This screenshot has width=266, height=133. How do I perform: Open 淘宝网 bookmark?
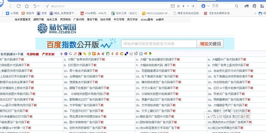(x=28, y=13)
